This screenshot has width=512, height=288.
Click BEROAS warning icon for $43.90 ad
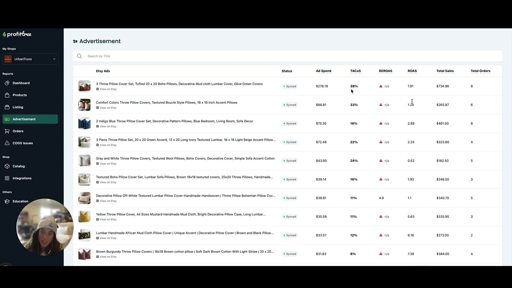tap(381, 161)
